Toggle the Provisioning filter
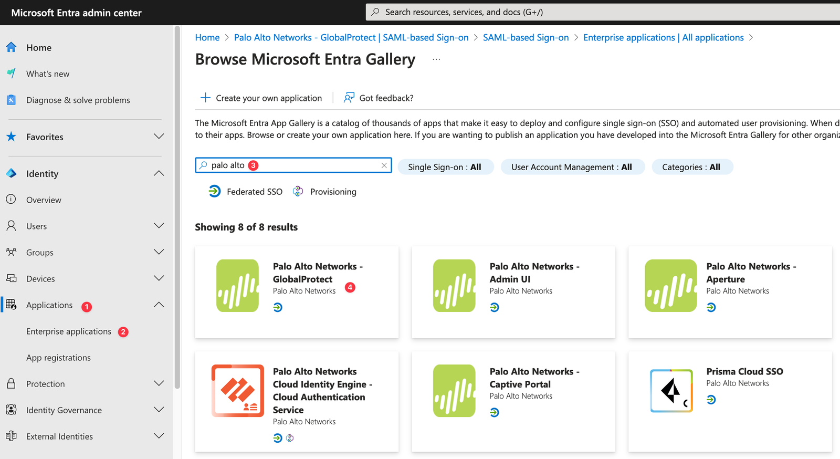 point(324,192)
